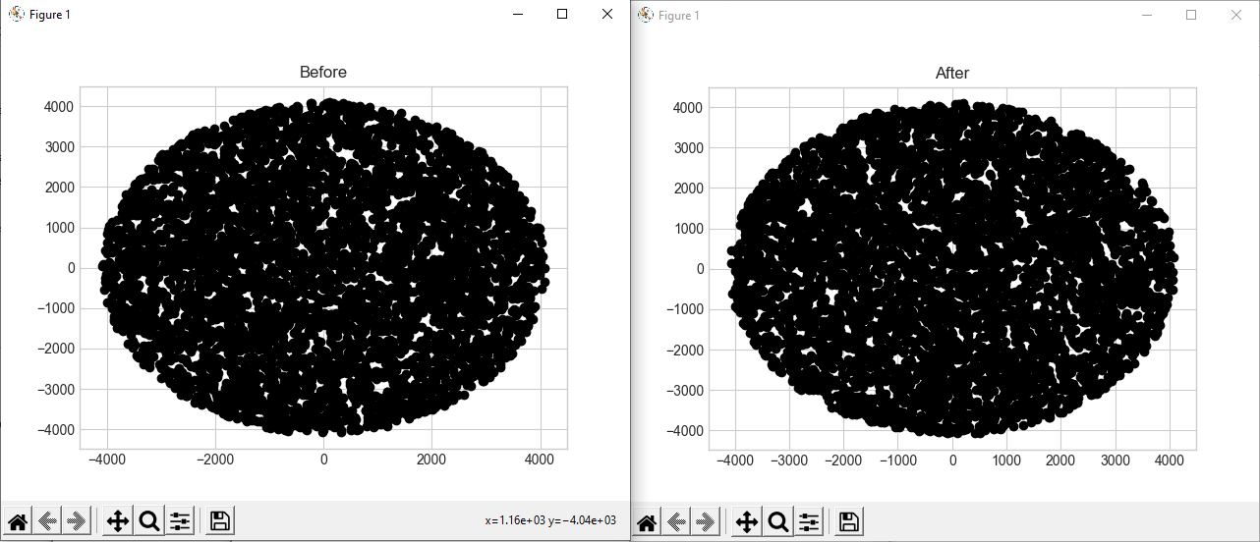
Task: Click the 'Before' plot title
Action: point(323,73)
